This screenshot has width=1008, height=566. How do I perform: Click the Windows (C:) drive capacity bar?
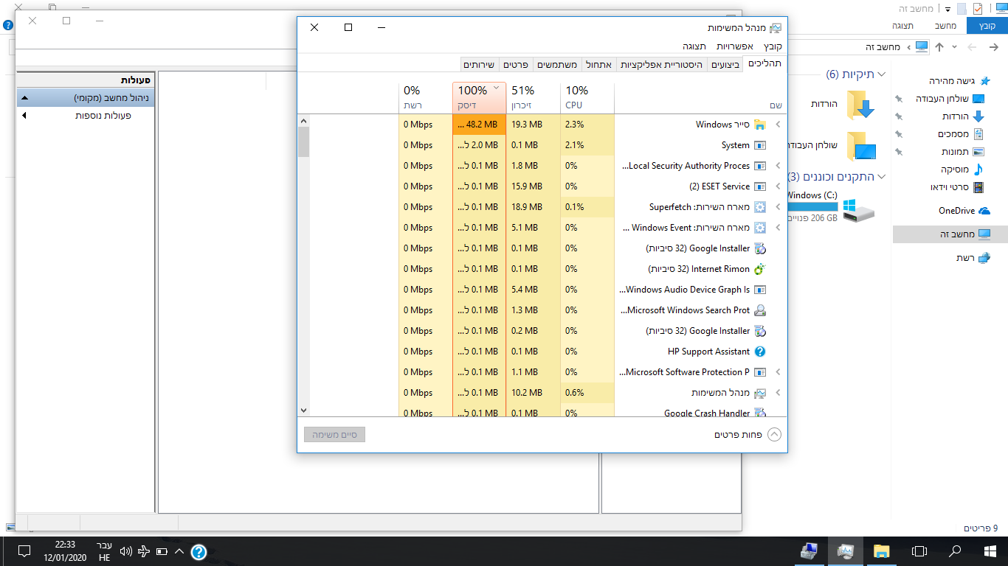click(x=813, y=207)
